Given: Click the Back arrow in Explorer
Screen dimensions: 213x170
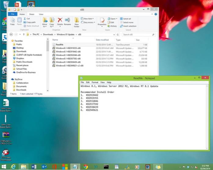Looking at the screenshot, I should [x=11, y=34].
